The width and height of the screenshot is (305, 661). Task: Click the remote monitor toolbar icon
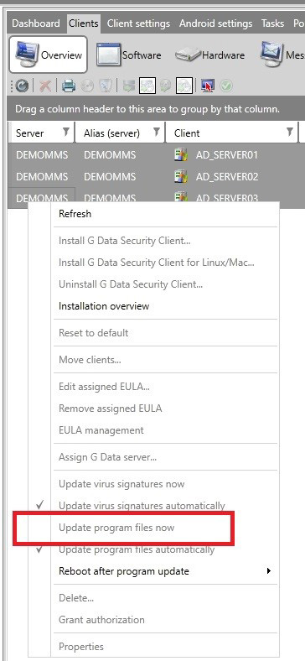(x=207, y=86)
